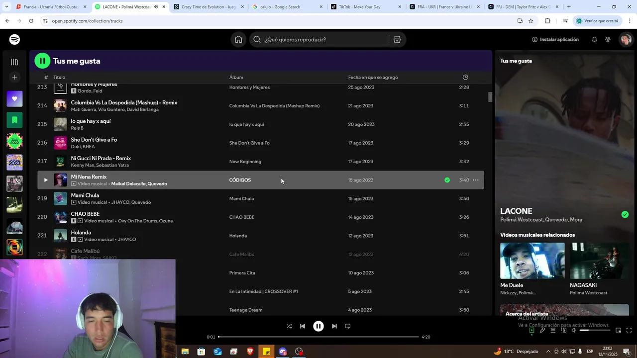Expand Your Library sidebar
The image size is (637, 358).
(x=14, y=62)
